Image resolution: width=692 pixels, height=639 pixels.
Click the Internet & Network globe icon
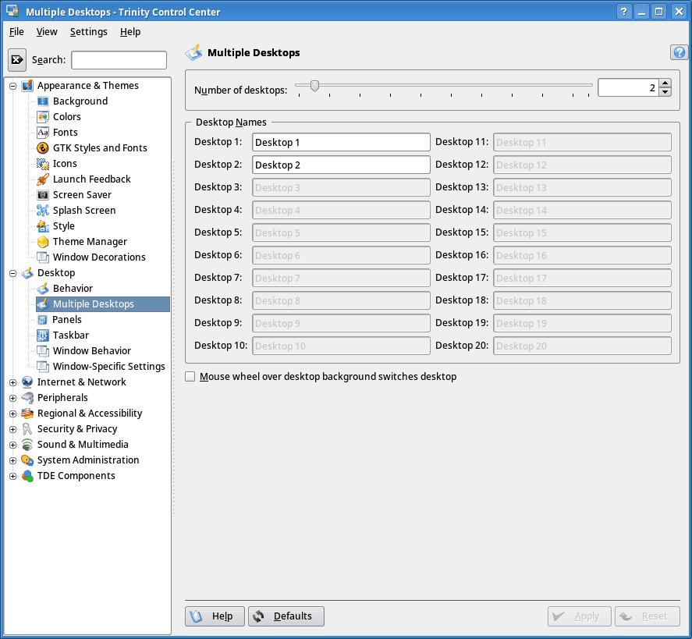27,382
